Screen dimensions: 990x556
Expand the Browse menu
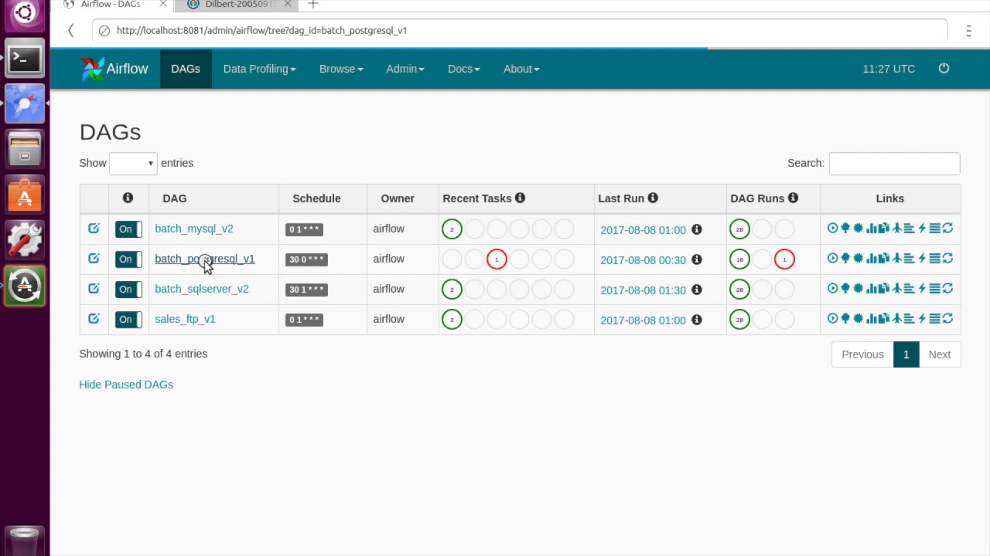pos(341,69)
